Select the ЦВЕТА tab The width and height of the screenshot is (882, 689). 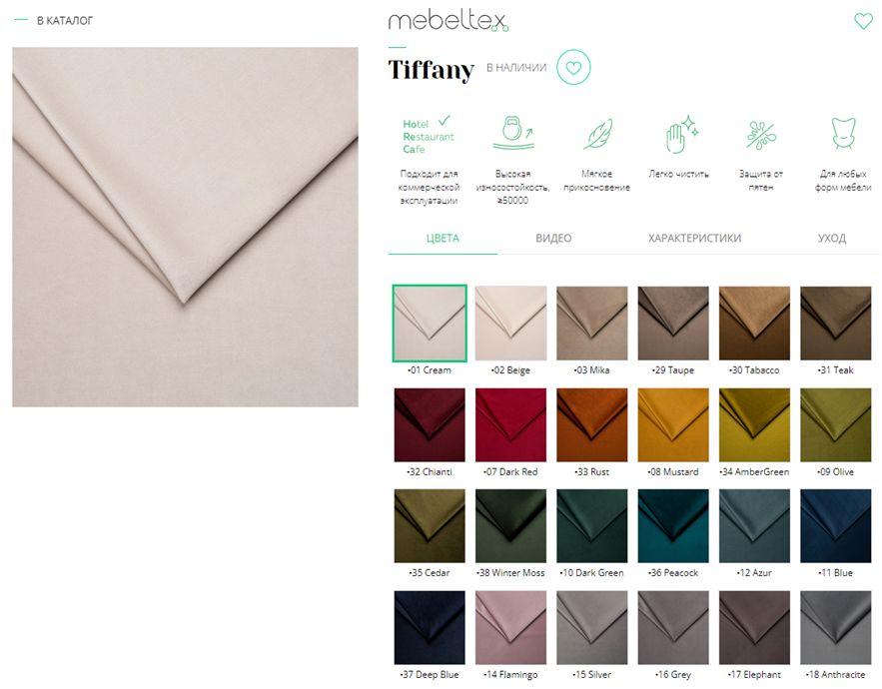click(x=442, y=238)
